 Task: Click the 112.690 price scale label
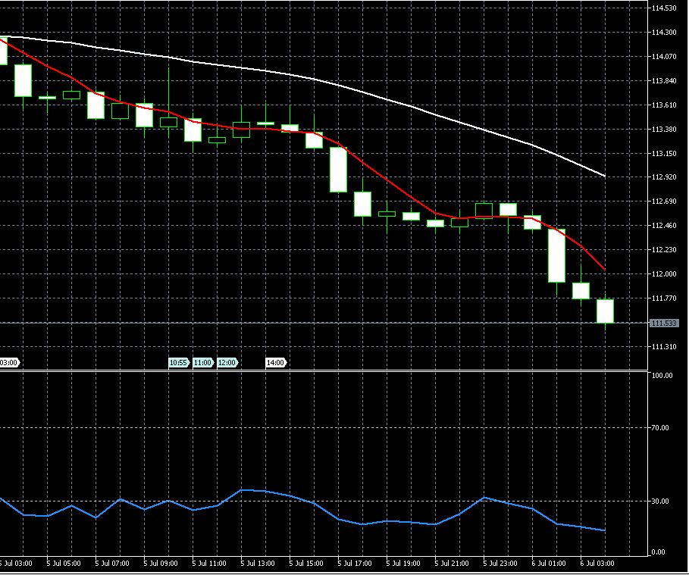[x=664, y=202]
